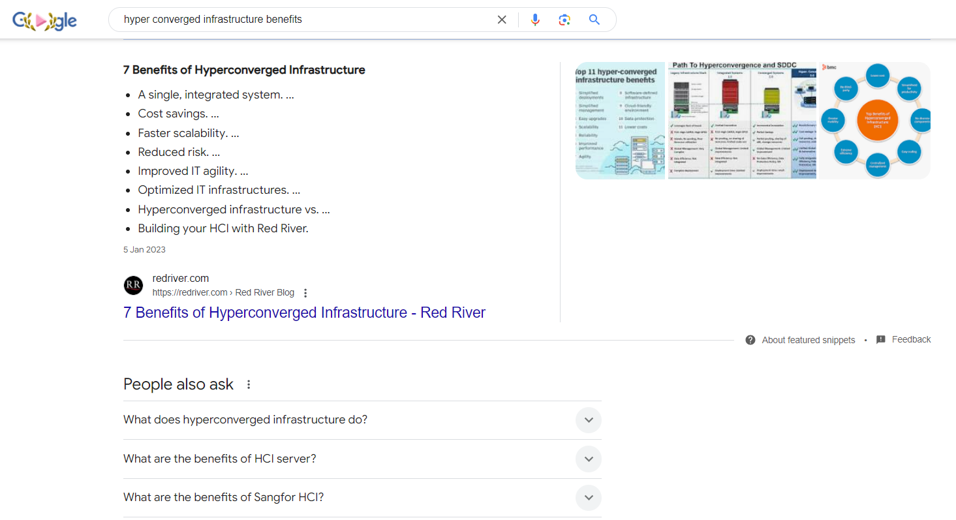Click the redriver.com site name
The height and width of the screenshot is (520, 956).
pyautogui.click(x=181, y=278)
